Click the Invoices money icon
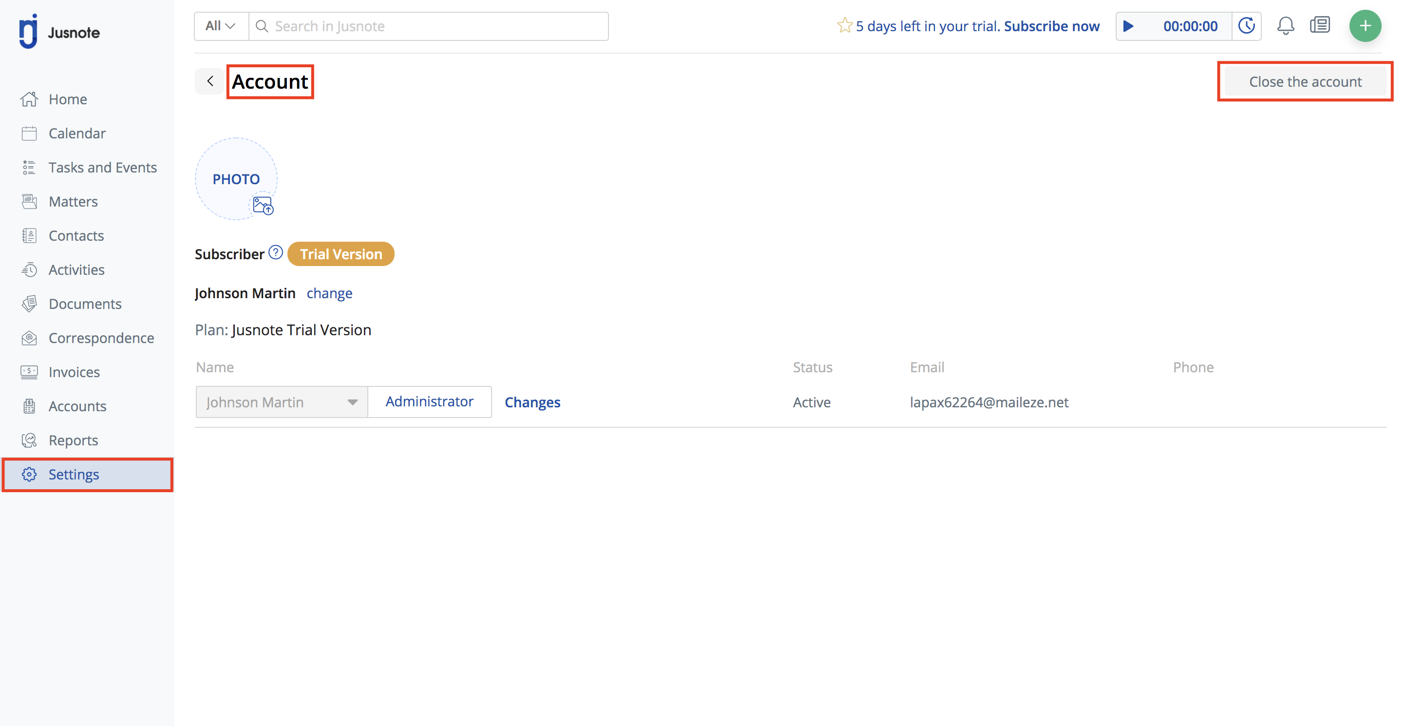Image resolution: width=1405 pixels, height=726 pixels. 29,372
